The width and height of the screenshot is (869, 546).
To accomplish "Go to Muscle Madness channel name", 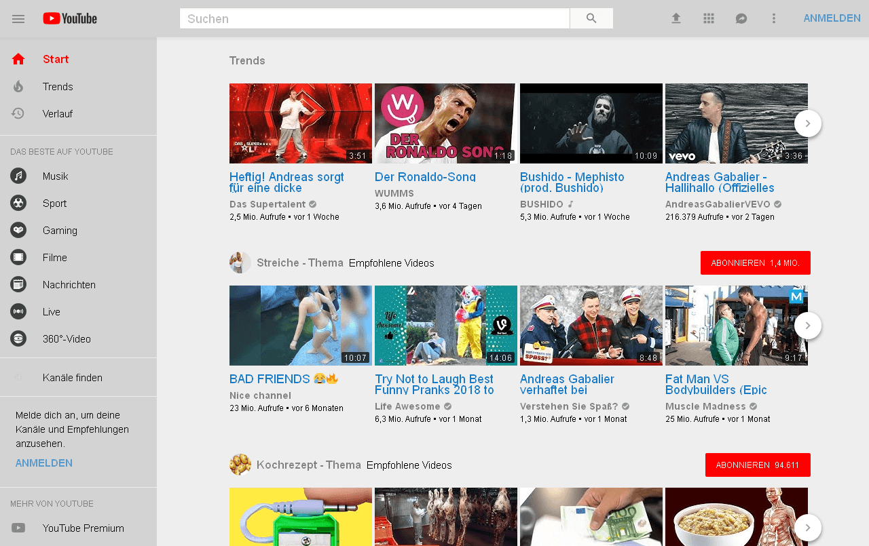I will click(x=705, y=406).
